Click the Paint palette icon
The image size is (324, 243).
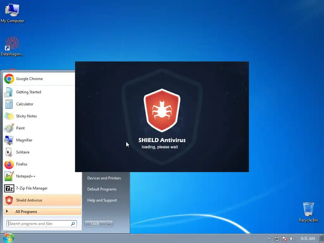(x=9, y=128)
